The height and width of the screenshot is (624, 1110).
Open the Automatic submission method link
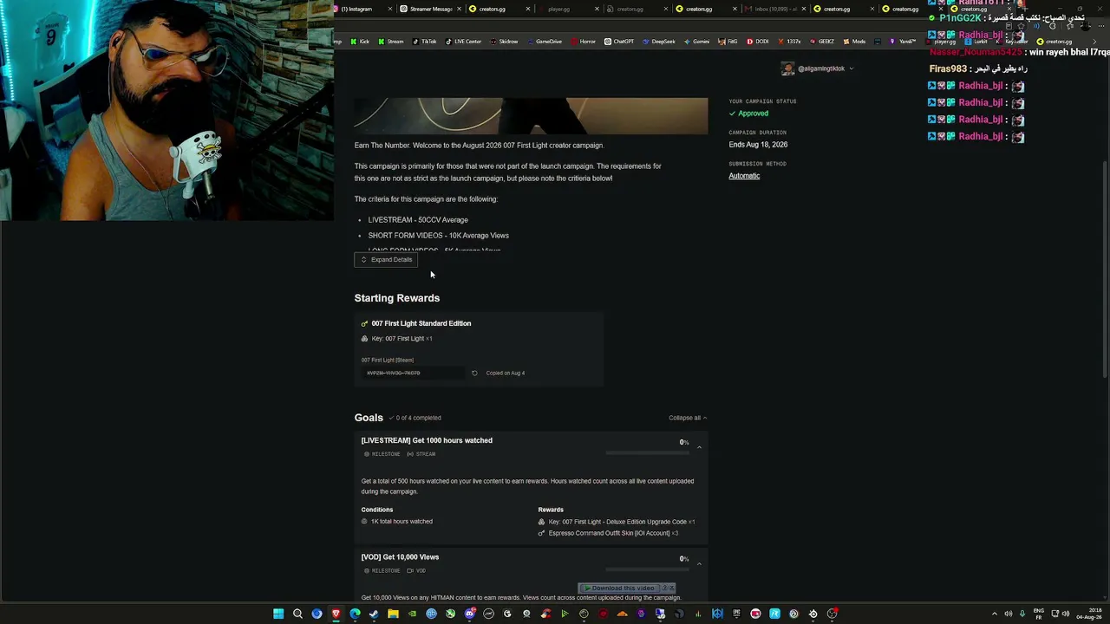click(x=744, y=176)
